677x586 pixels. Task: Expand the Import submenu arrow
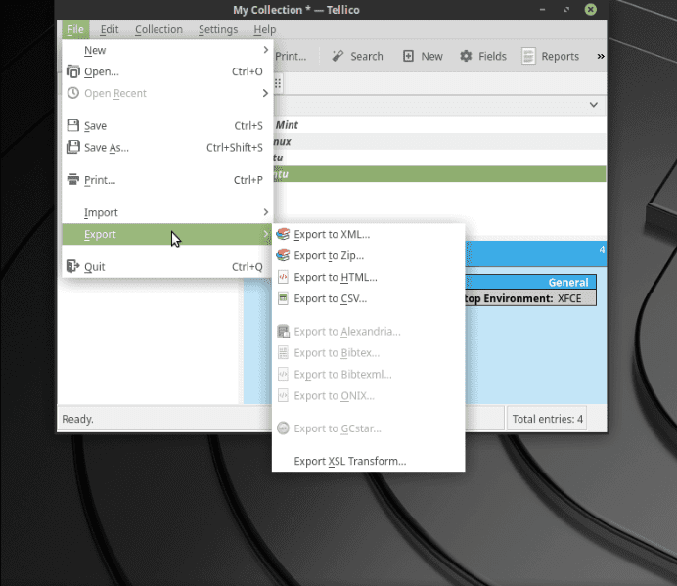click(x=265, y=212)
